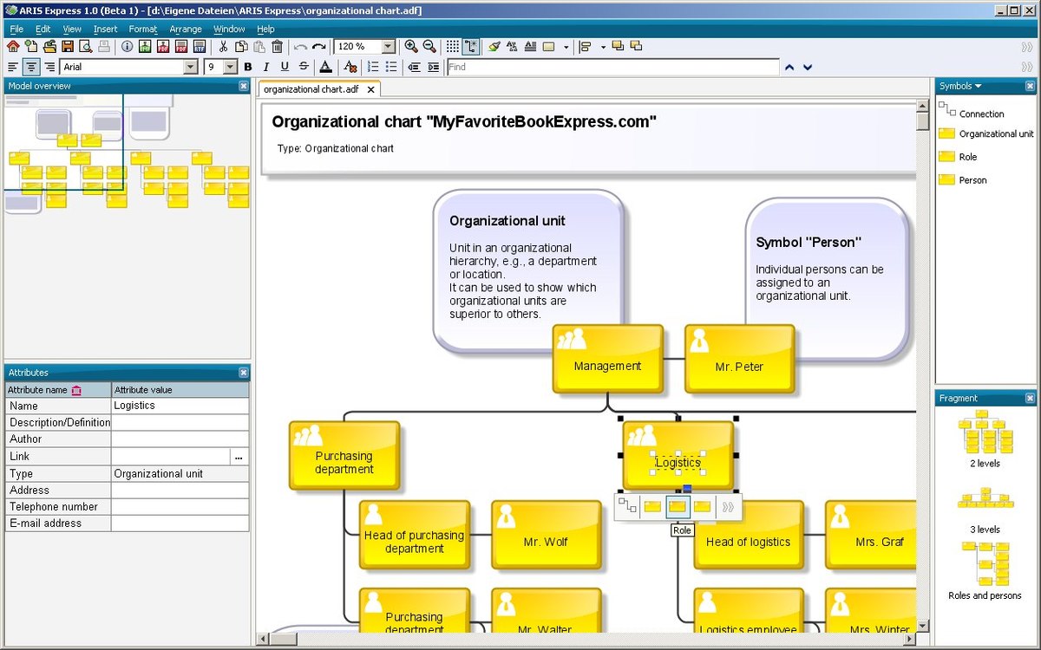Click the scissors Cut icon
Screen dimensions: 1041x650
223,47
